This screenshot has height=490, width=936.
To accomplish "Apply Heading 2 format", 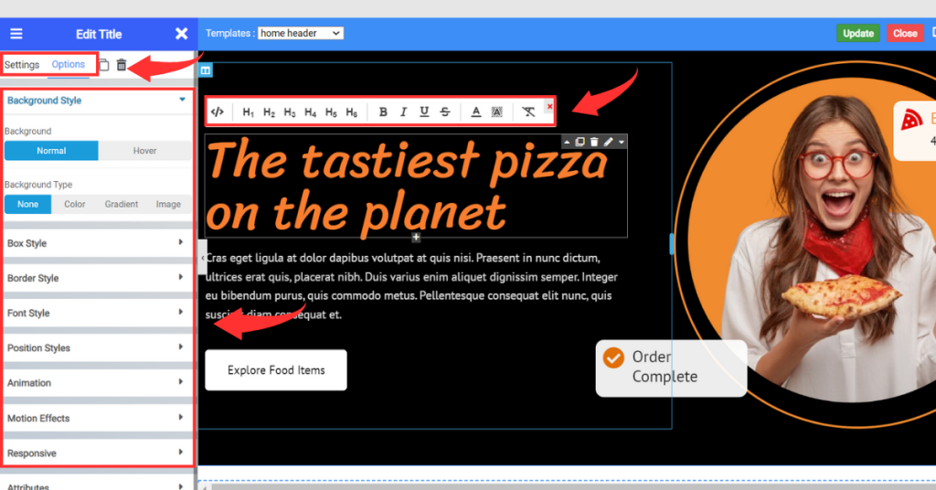I will coord(270,112).
